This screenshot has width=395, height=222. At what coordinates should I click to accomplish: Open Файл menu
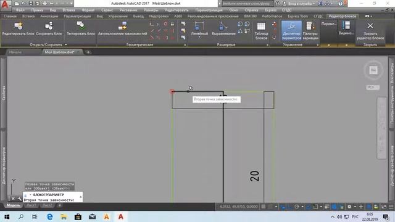click(20, 10)
